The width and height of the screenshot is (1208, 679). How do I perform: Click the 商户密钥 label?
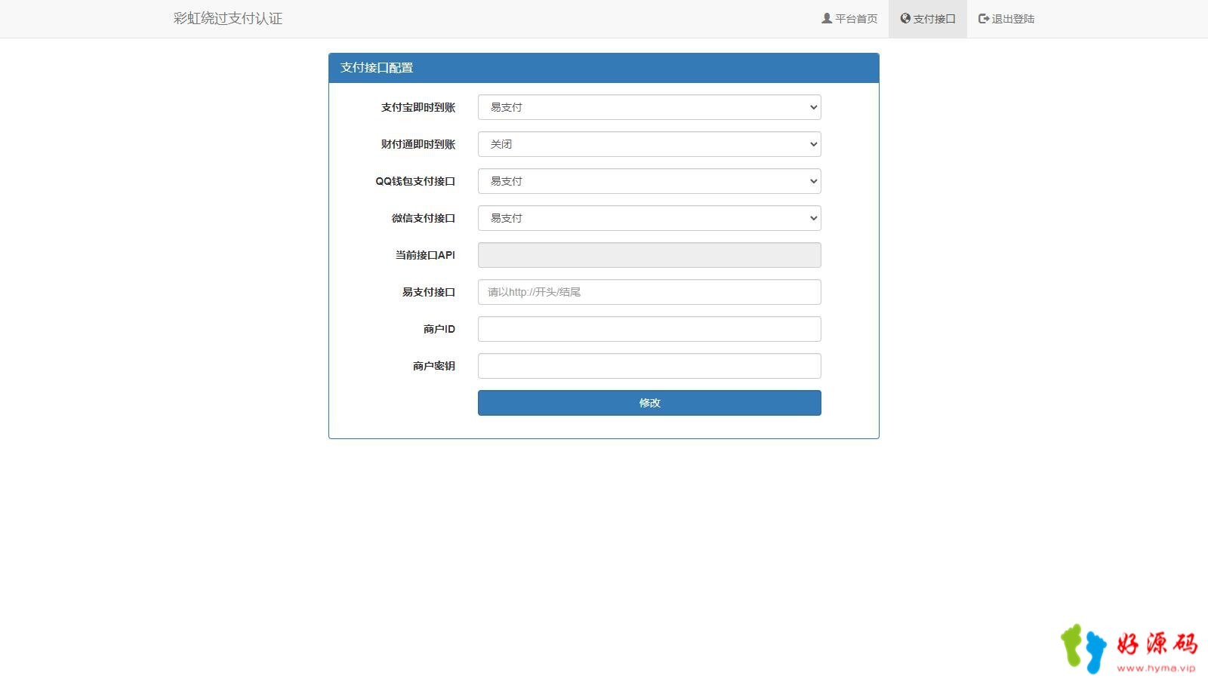(434, 366)
